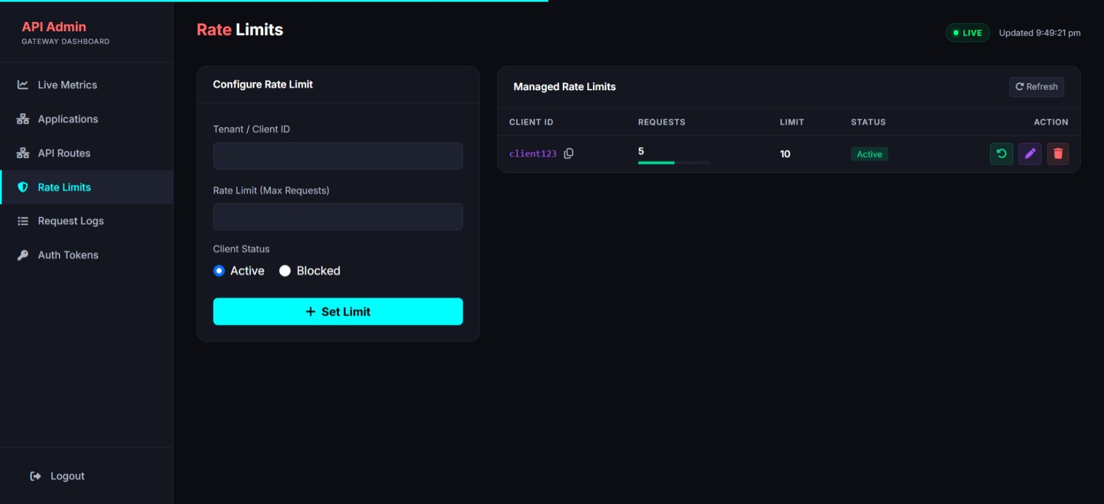Click the requests usage progress bar
The image size is (1104, 504).
[x=674, y=163]
